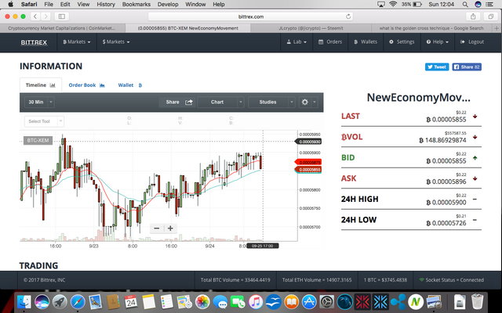The image size is (502, 313).
Task: Toggle Safari sidebar button
Action: click(x=62, y=16)
